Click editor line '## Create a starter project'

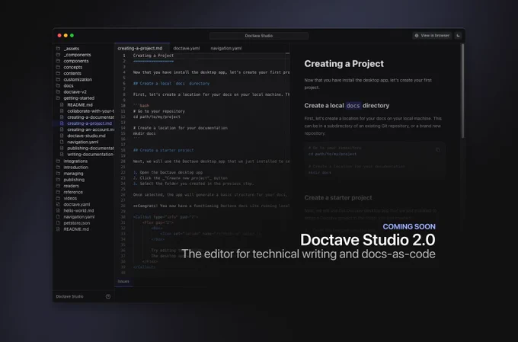point(163,150)
